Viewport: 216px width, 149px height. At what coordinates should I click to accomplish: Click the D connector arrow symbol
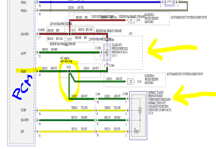coord(131,81)
